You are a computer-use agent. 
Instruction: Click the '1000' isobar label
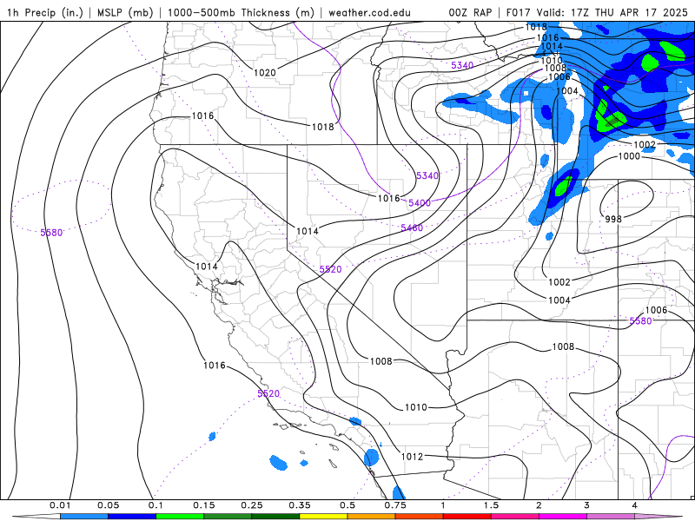pyautogui.click(x=629, y=156)
